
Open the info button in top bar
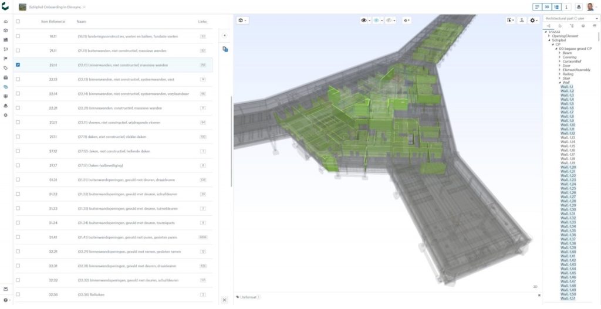[566, 7]
